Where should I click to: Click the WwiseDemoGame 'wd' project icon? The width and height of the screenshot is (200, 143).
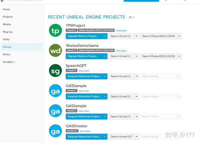pos(55,50)
